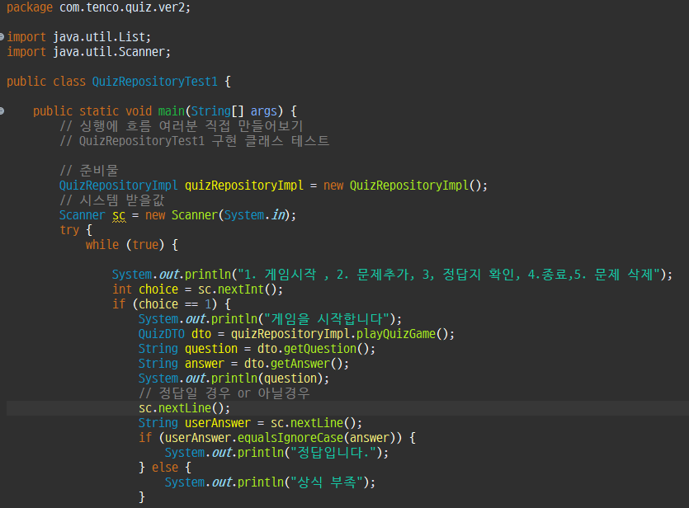Click the '5. 문제 삭제' text in menu string

click(613, 275)
